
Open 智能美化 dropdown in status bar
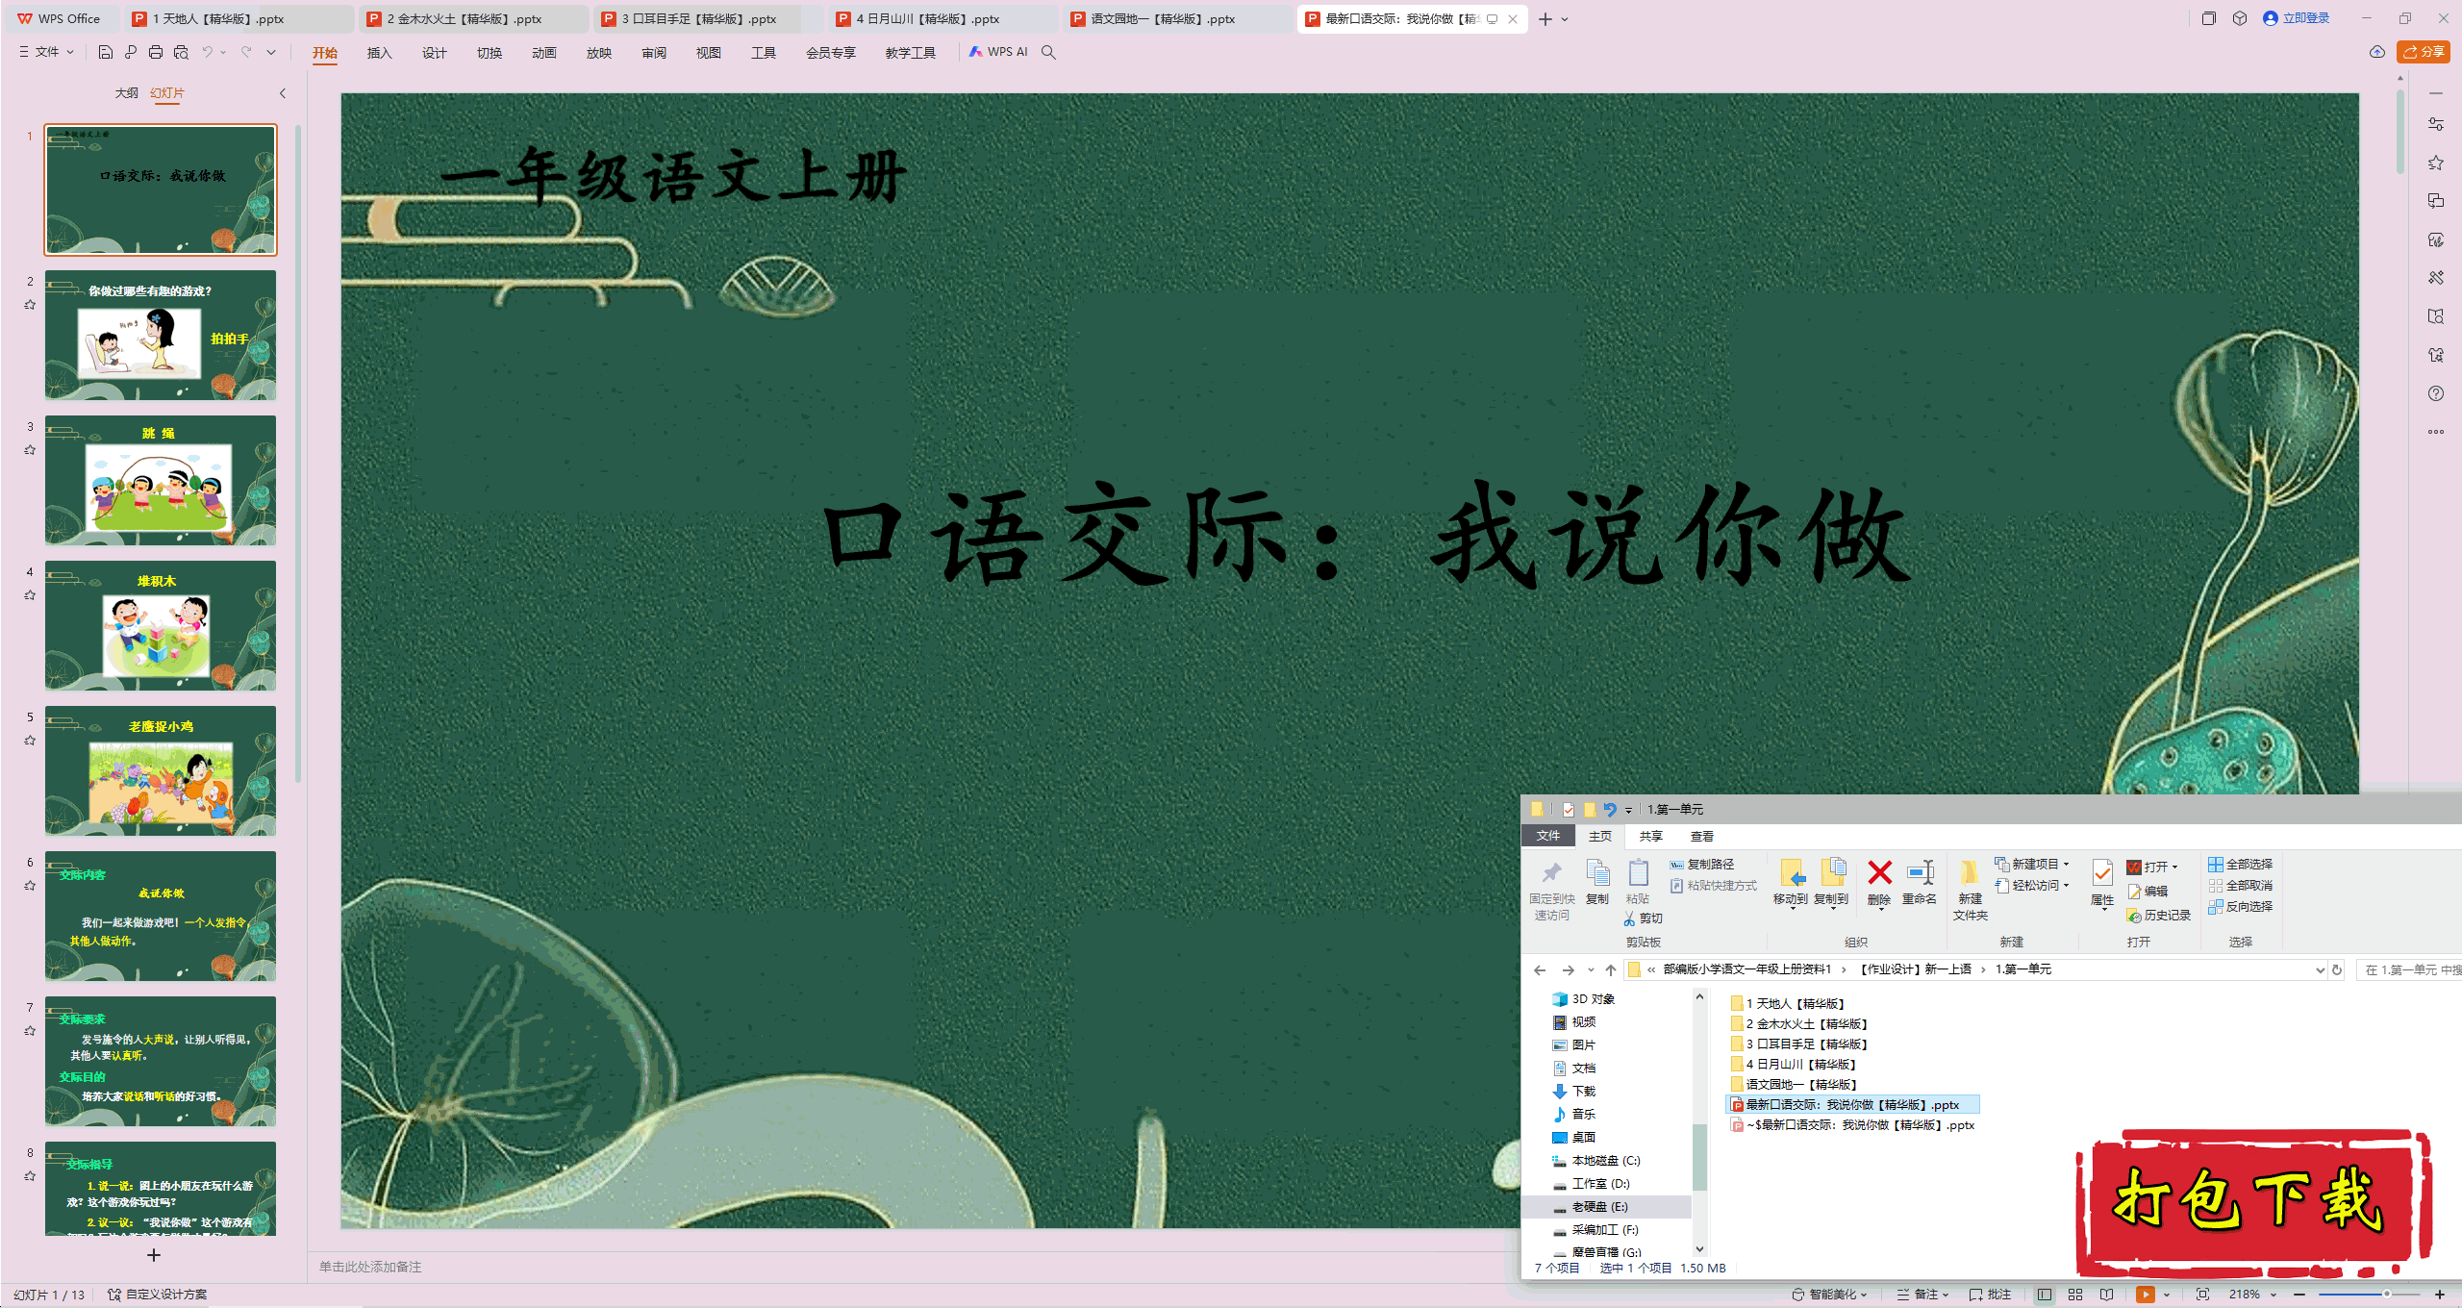pyautogui.click(x=1829, y=1295)
